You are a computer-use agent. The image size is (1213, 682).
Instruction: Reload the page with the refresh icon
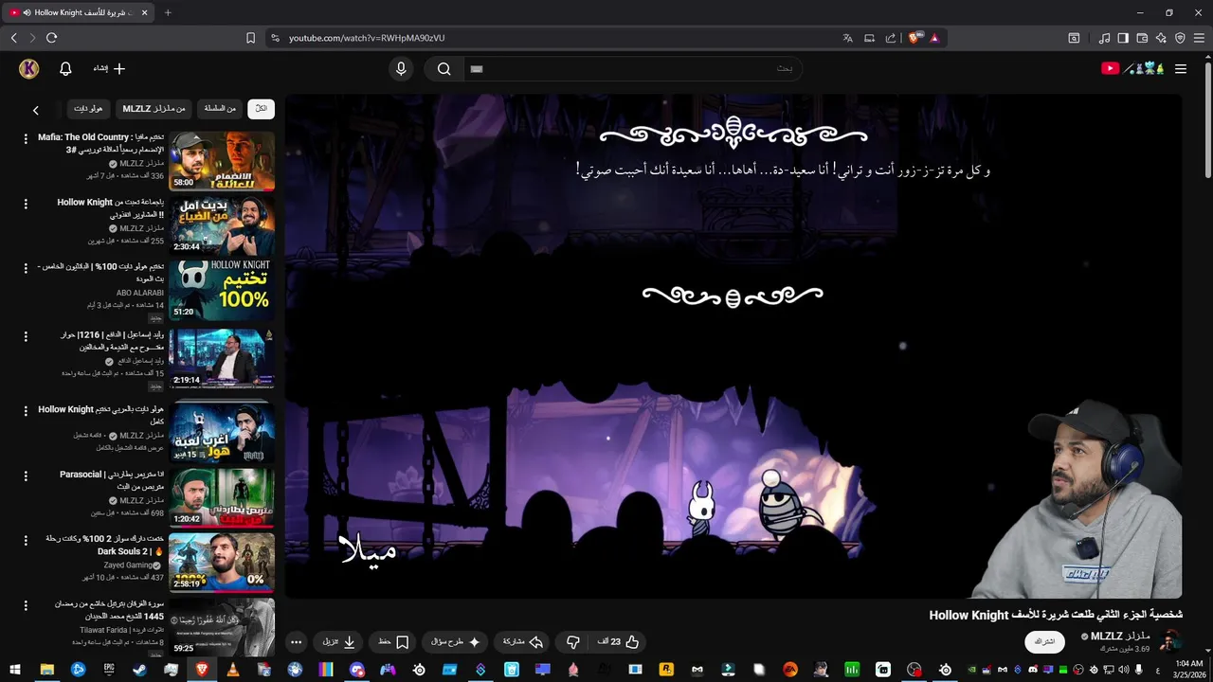pyautogui.click(x=51, y=38)
